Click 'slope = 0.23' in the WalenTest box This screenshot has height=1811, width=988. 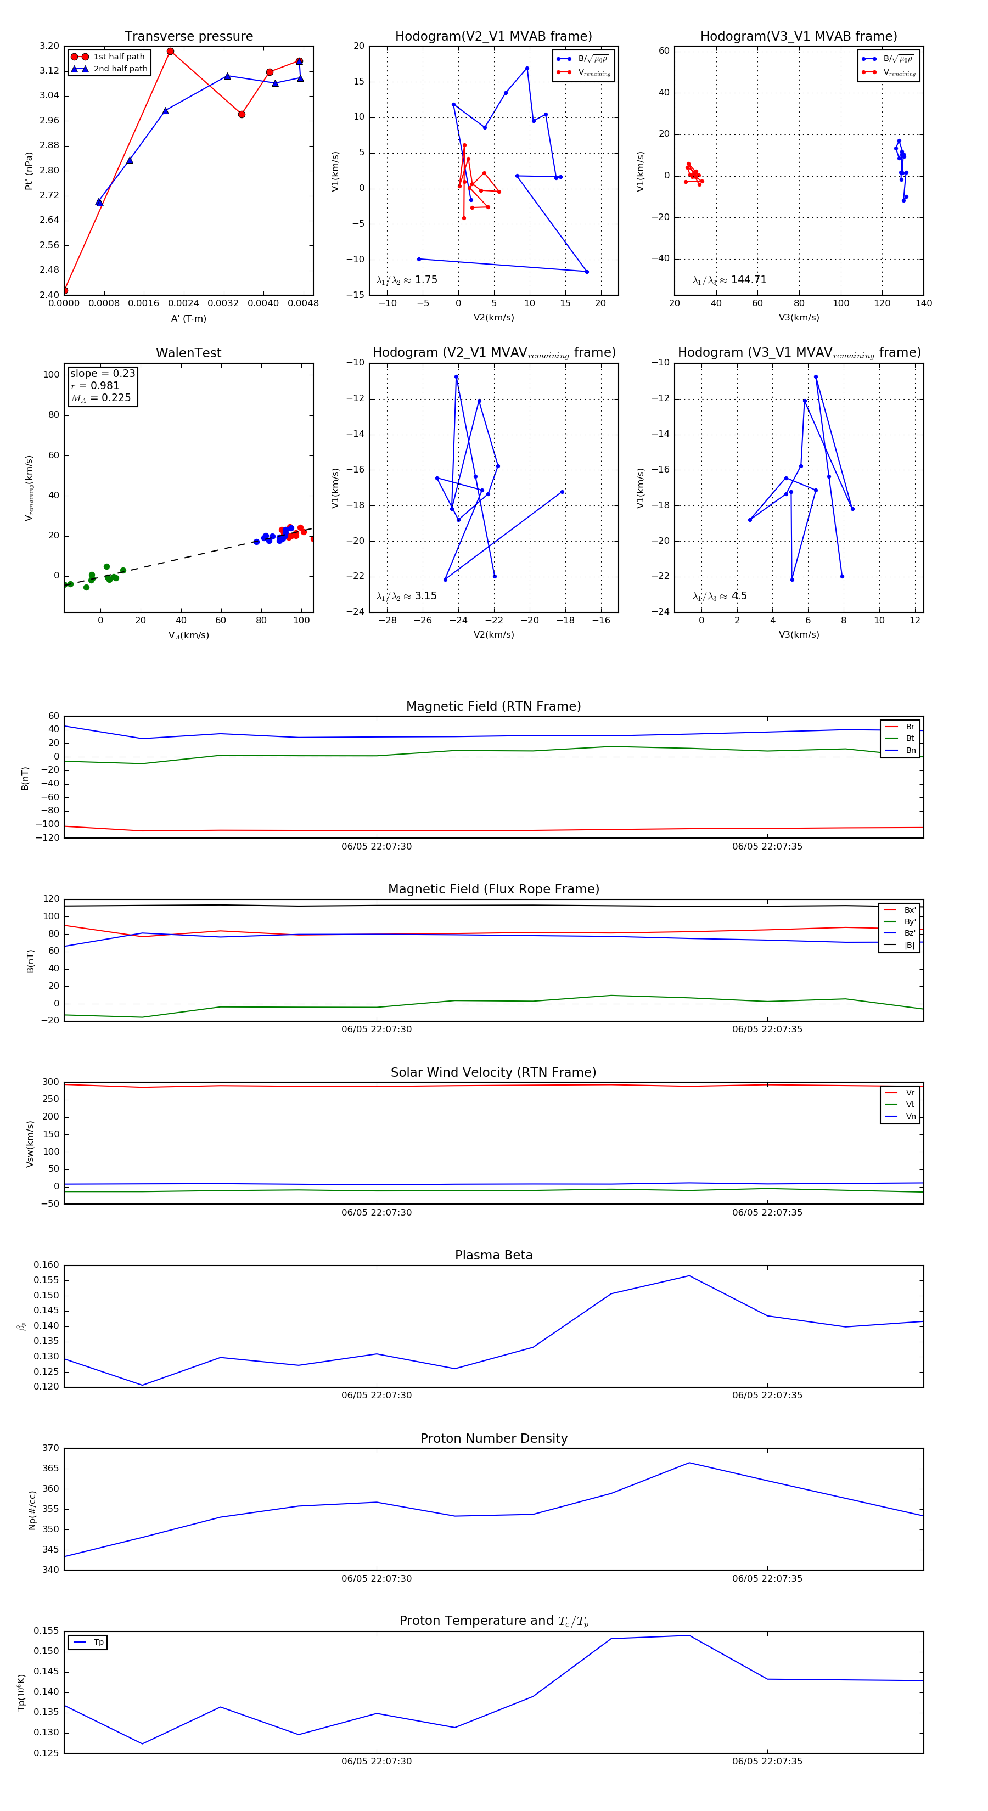[x=103, y=373]
